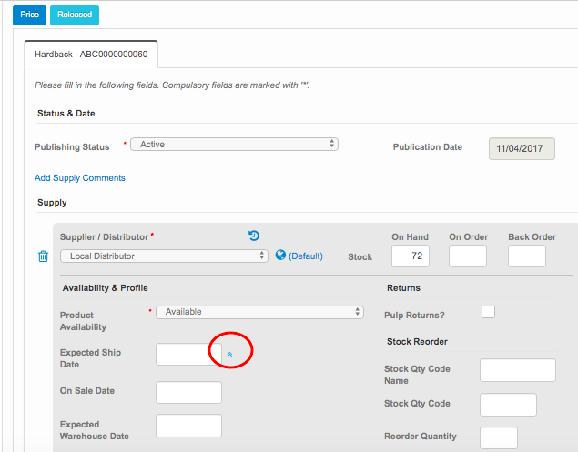Click the On Hand stock field
This screenshot has width=578, height=452.
(411, 256)
